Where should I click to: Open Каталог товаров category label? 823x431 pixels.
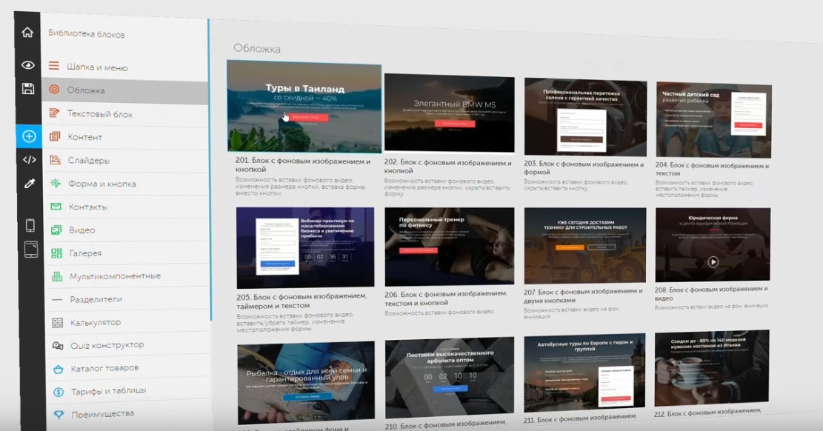point(105,368)
